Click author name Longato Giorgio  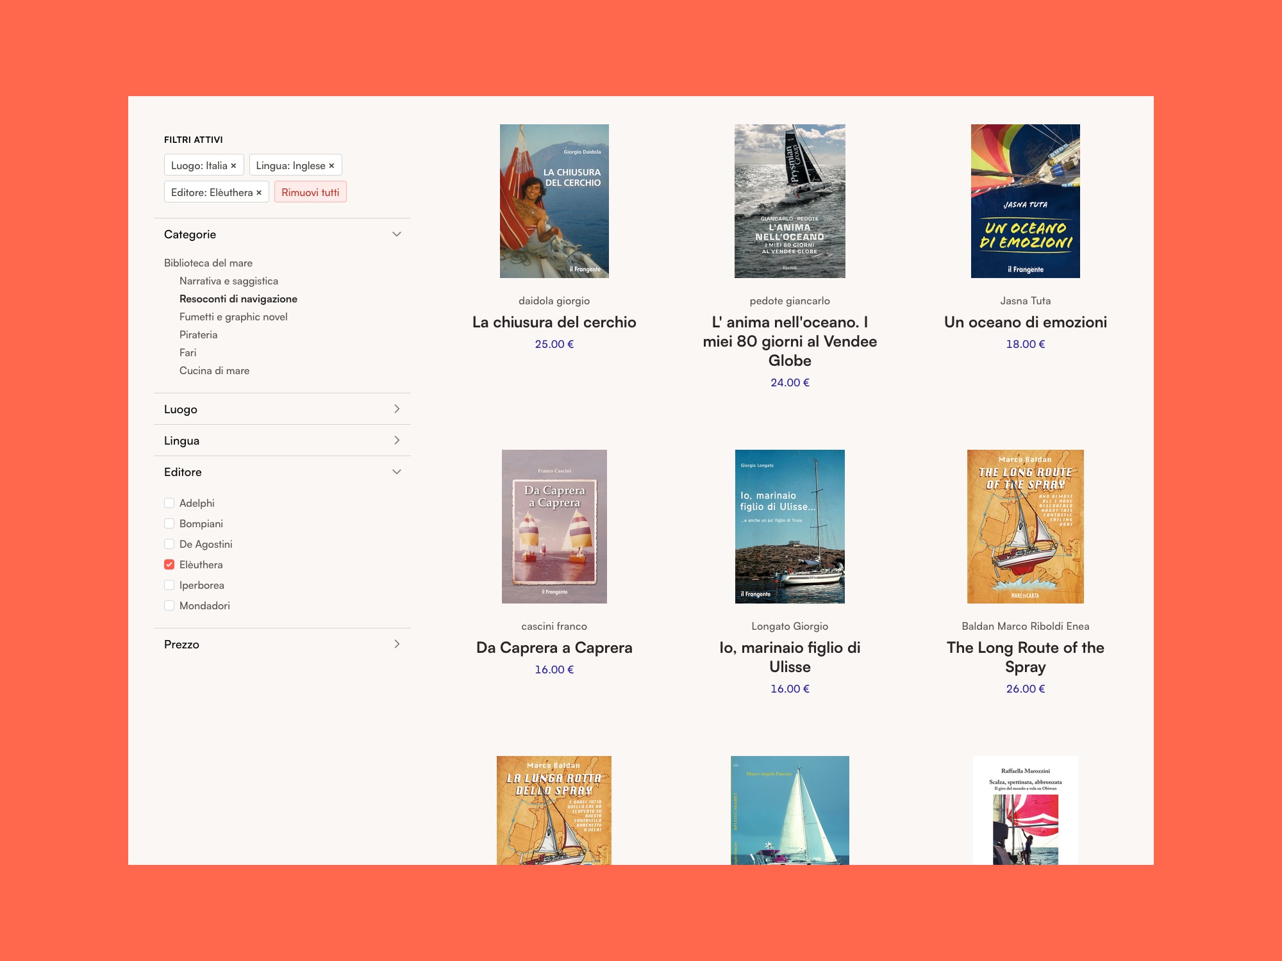[x=790, y=626]
